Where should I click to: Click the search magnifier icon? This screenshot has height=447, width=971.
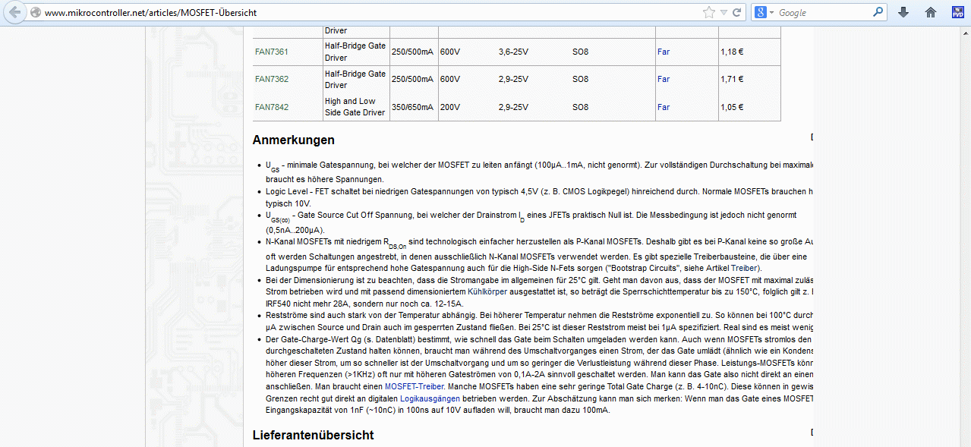click(x=878, y=12)
